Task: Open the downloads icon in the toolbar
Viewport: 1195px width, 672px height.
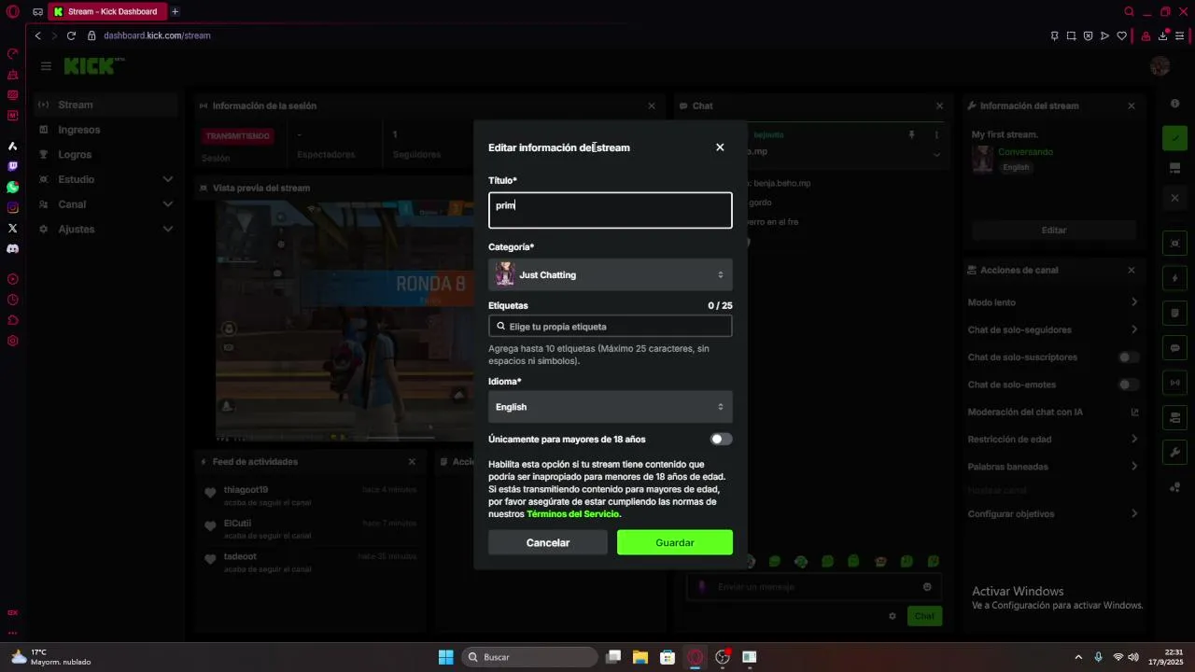Action: click(x=1163, y=35)
